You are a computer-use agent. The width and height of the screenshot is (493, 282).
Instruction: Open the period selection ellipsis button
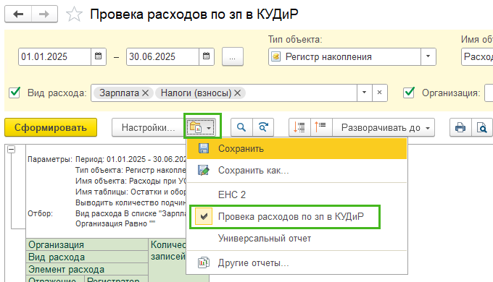pyautogui.click(x=232, y=56)
